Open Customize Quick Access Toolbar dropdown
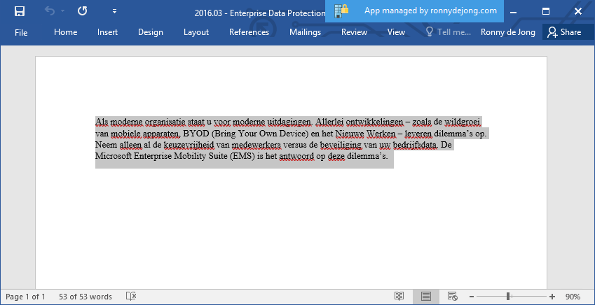Image resolution: width=595 pixels, height=305 pixels. click(x=114, y=11)
